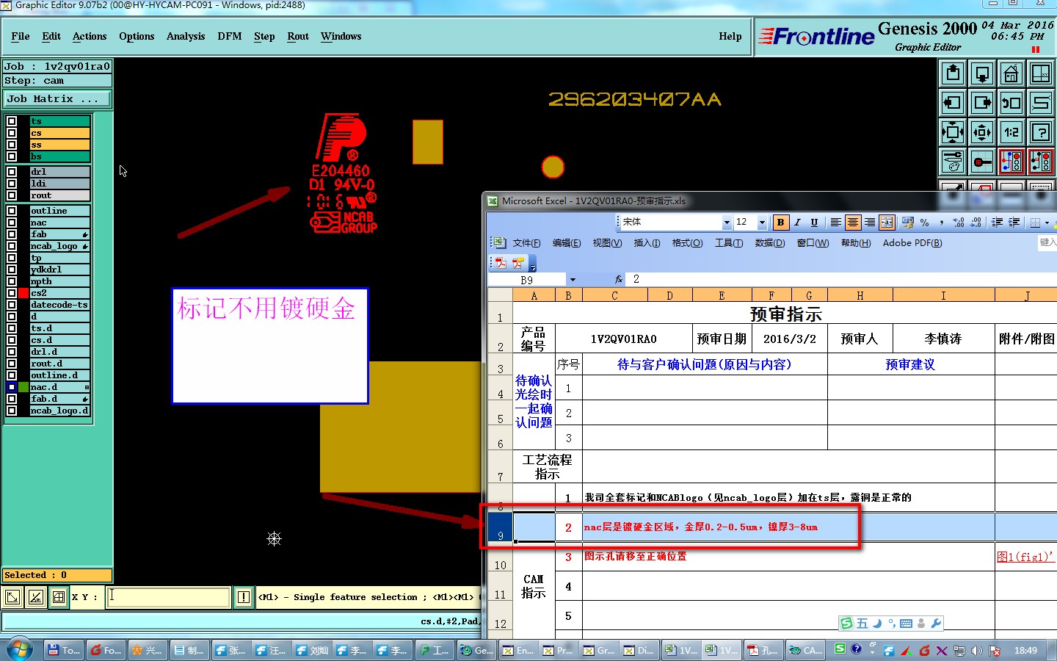Select column H header in Excel
Image resolution: width=1057 pixels, height=661 pixels.
coord(860,295)
